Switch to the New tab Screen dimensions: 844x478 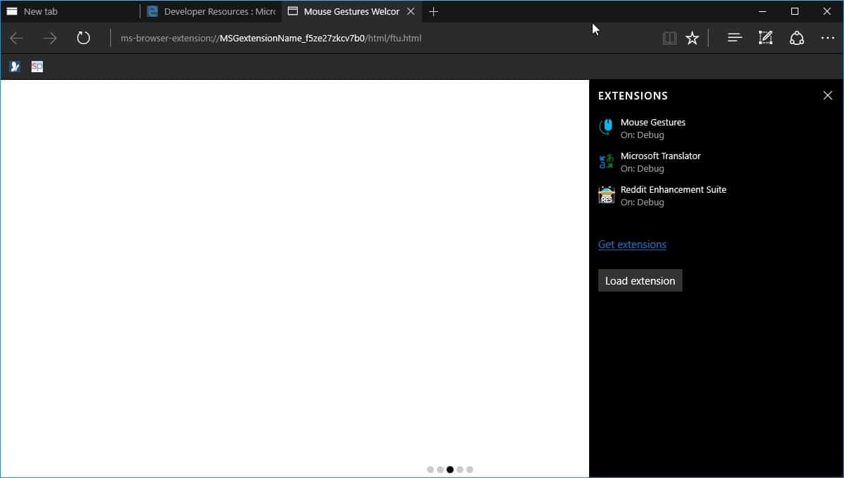tap(63, 11)
